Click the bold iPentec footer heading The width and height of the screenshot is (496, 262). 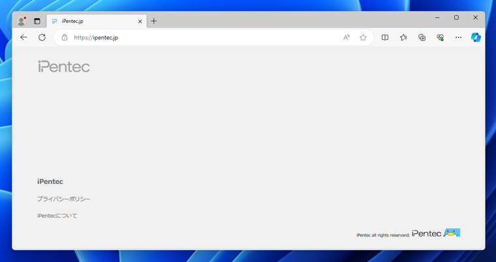(50, 181)
